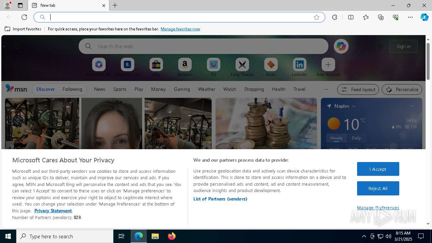432x243 pixels.
Task: Open the Windows Start menu
Action: click(x=8, y=236)
